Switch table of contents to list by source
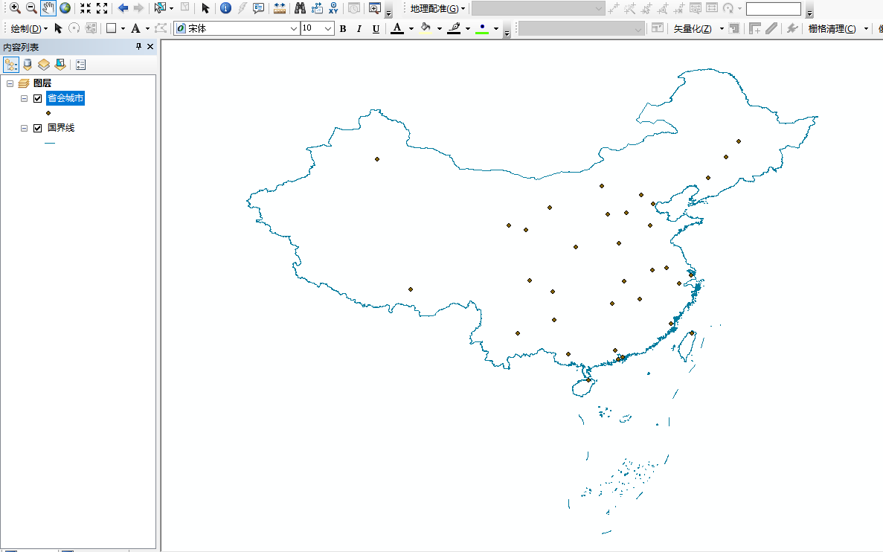Viewport: 883px width, 552px height. click(x=27, y=65)
